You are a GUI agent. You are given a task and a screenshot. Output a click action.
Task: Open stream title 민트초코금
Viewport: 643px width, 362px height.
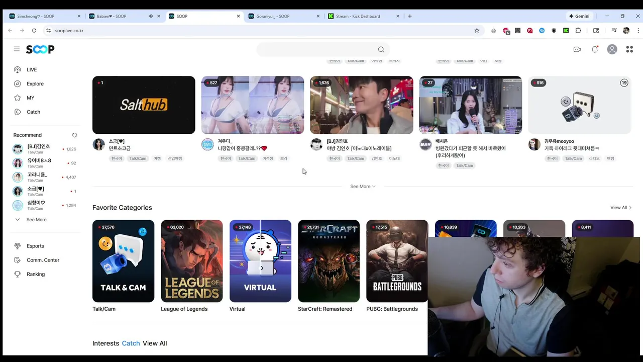(x=120, y=148)
